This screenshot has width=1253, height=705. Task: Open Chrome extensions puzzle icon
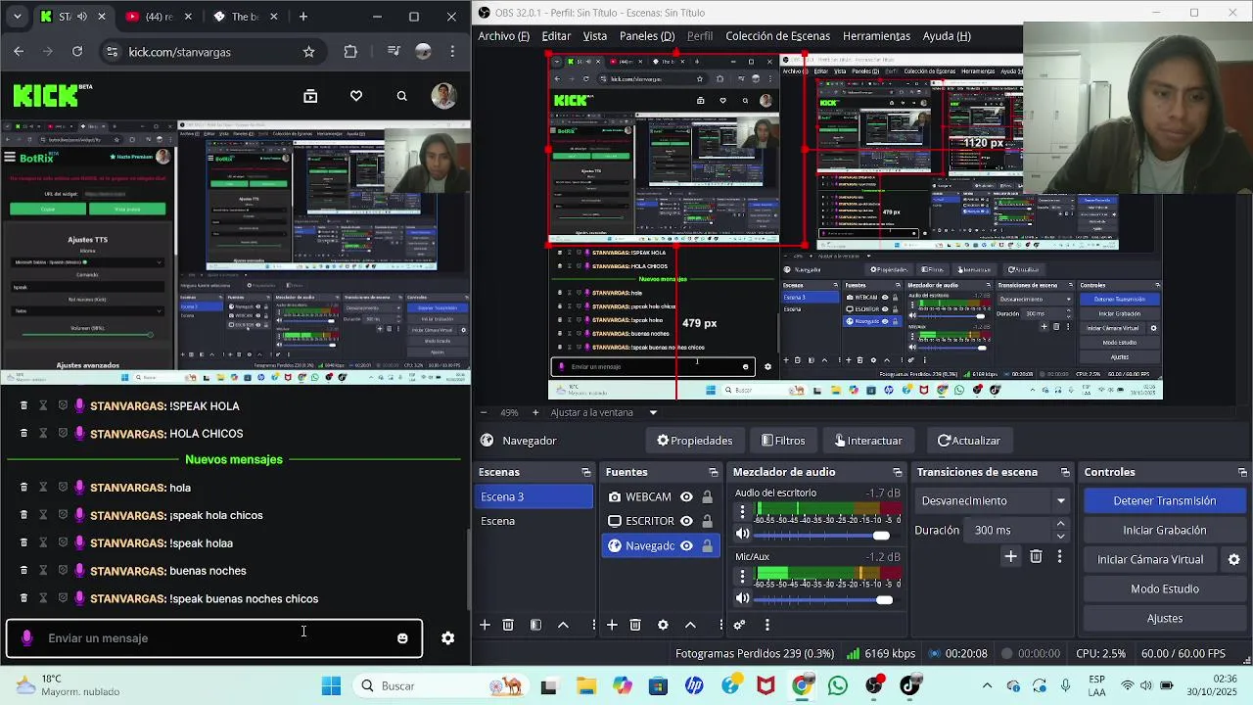350,52
